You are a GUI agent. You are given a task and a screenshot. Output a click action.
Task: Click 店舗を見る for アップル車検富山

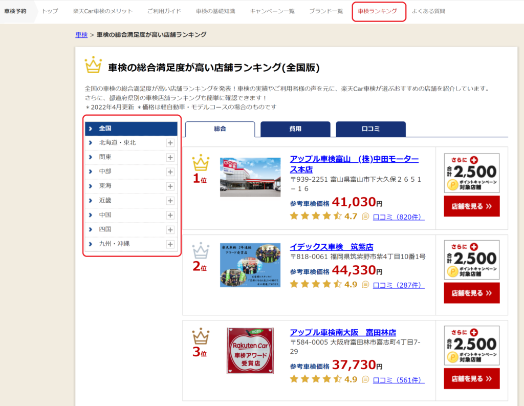(x=471, y=206)
